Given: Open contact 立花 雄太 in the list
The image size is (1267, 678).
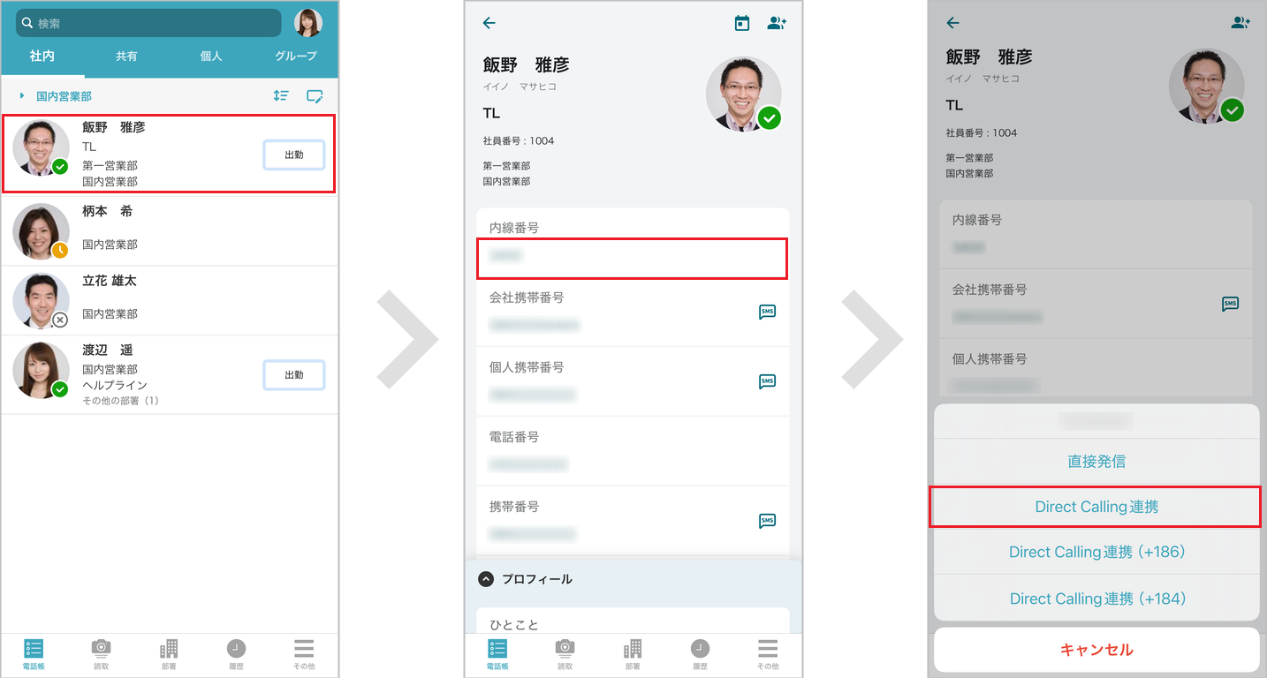Looking at the screenshot, I should (170, 300).
